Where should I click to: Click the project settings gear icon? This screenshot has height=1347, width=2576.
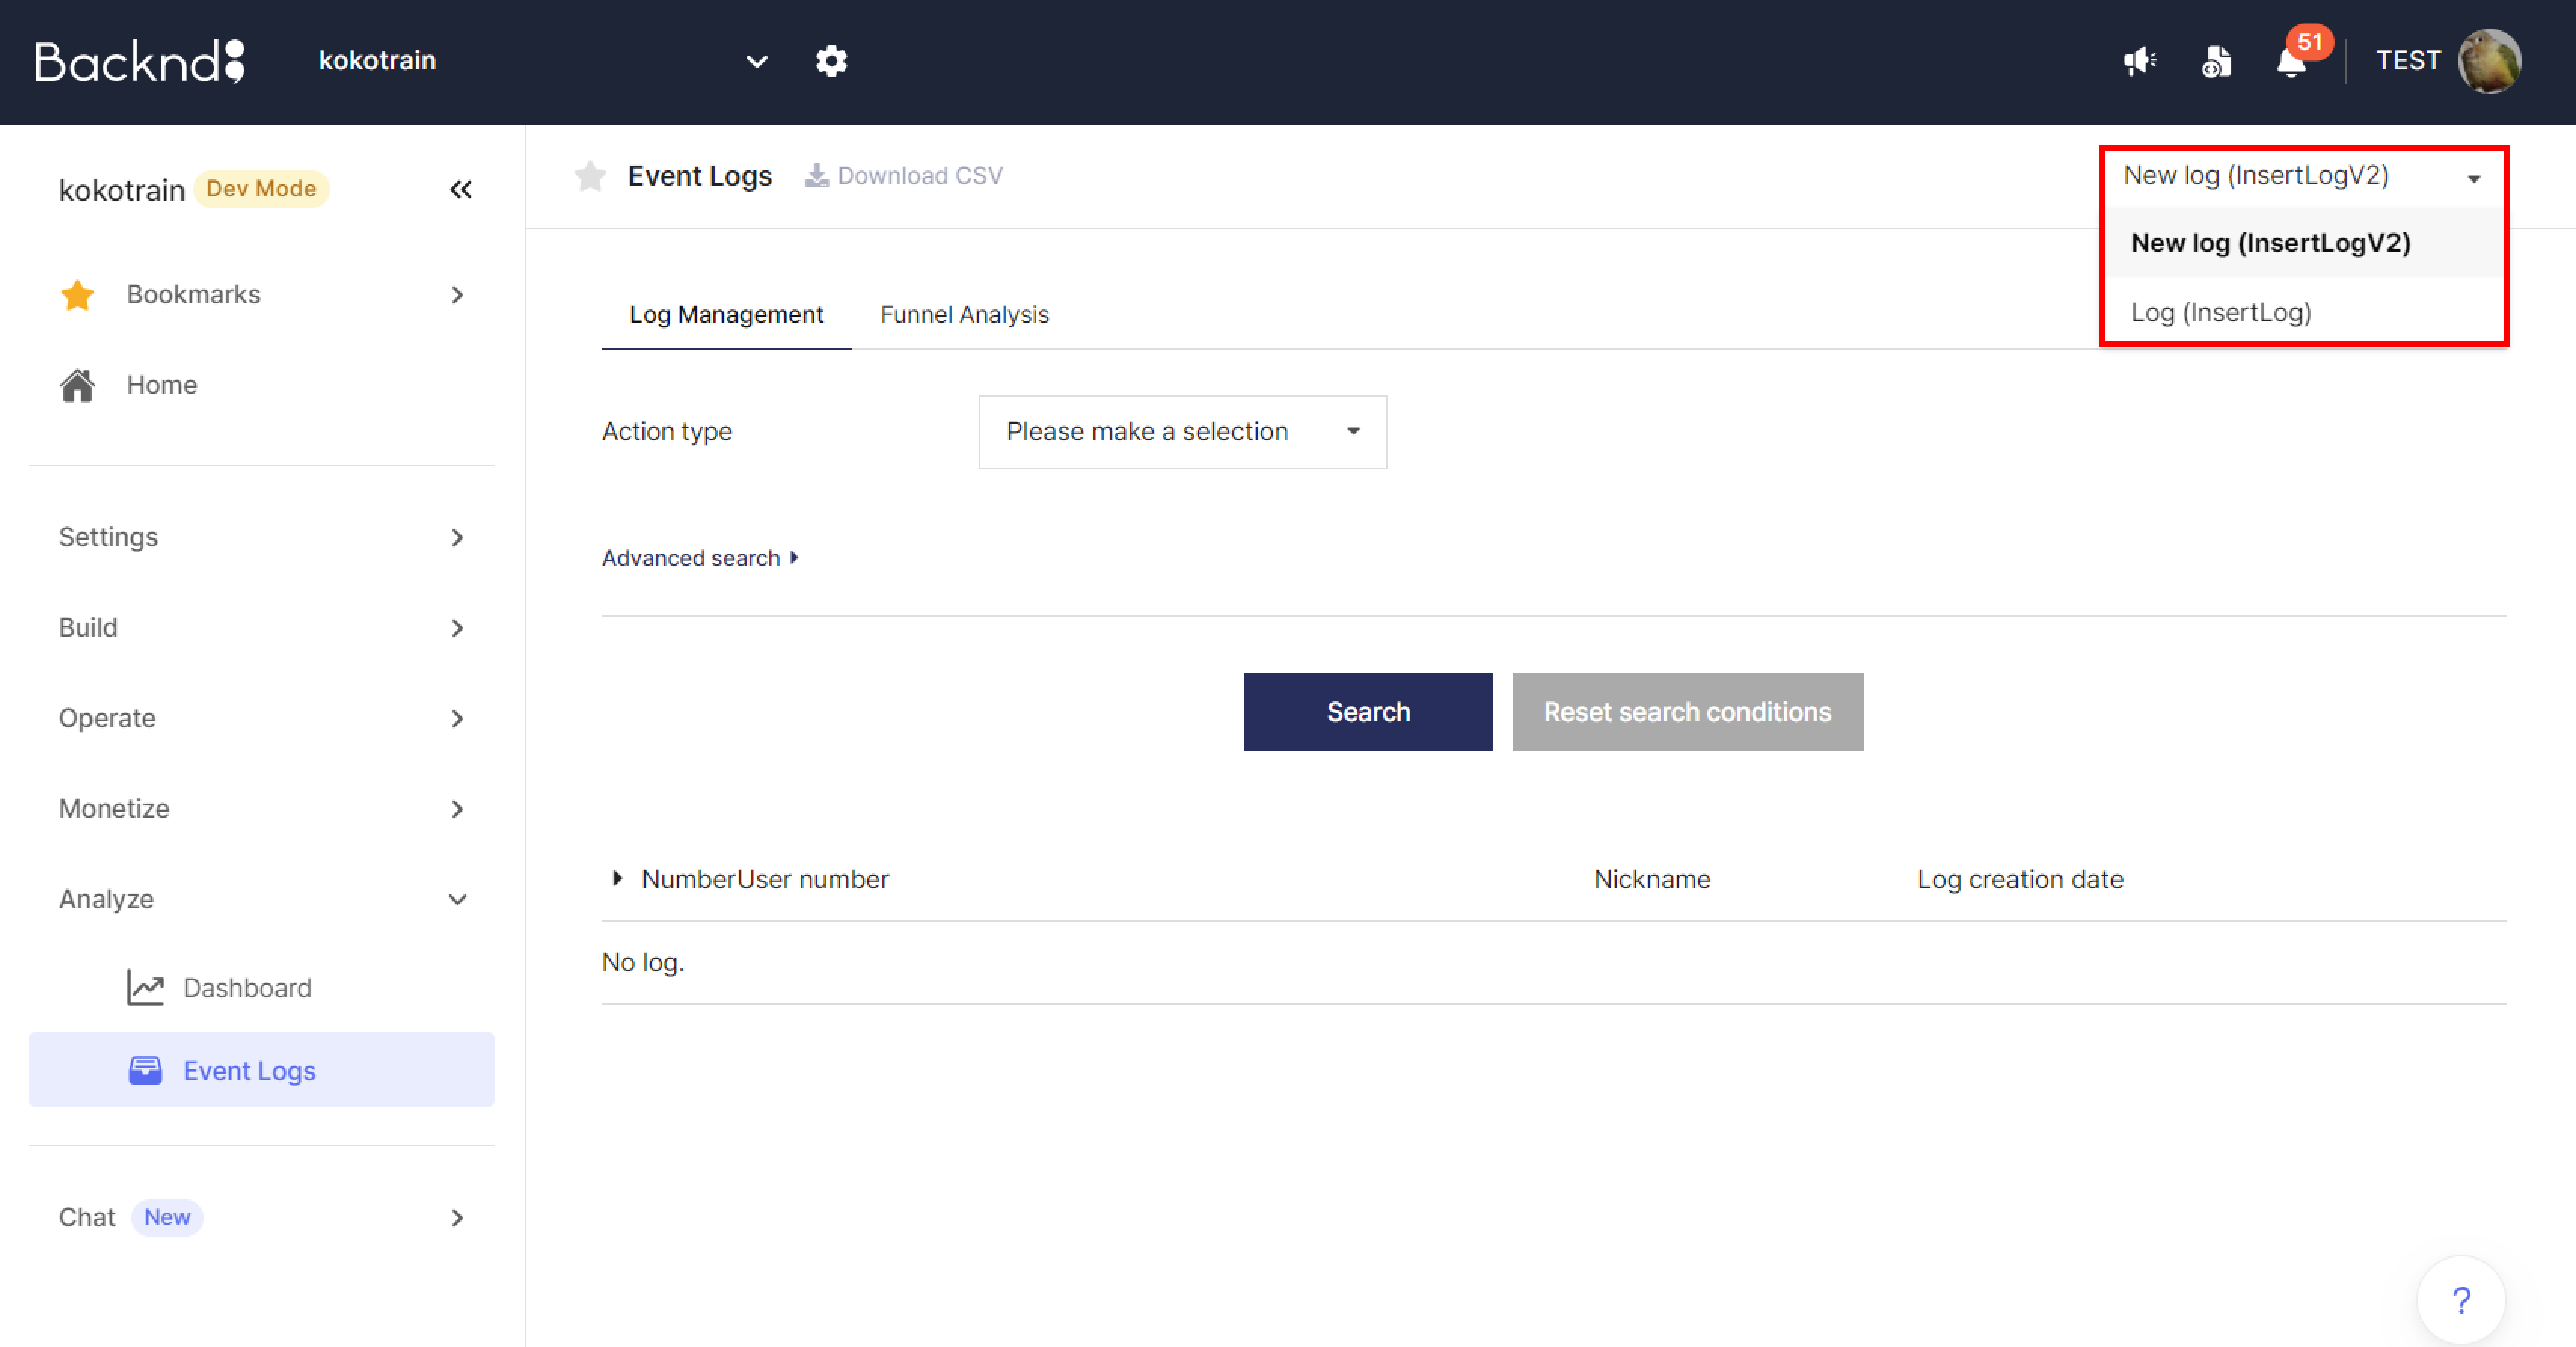click(x=831, y=61)
